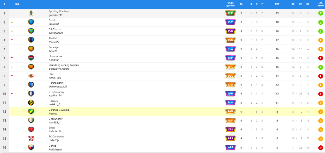Click Hertha Berlin's orange R result badge
325x153 pixels.
pos(321,85)
